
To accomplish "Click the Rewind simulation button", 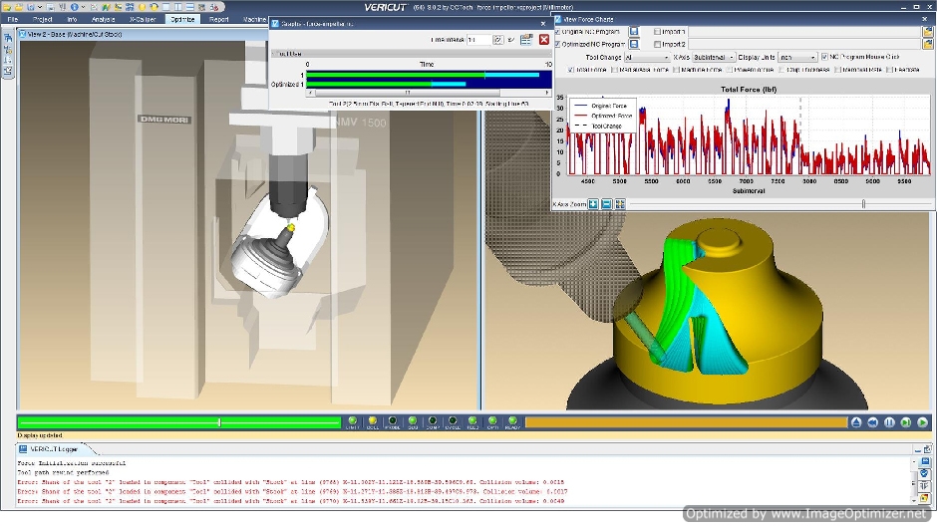I will 872,422.
